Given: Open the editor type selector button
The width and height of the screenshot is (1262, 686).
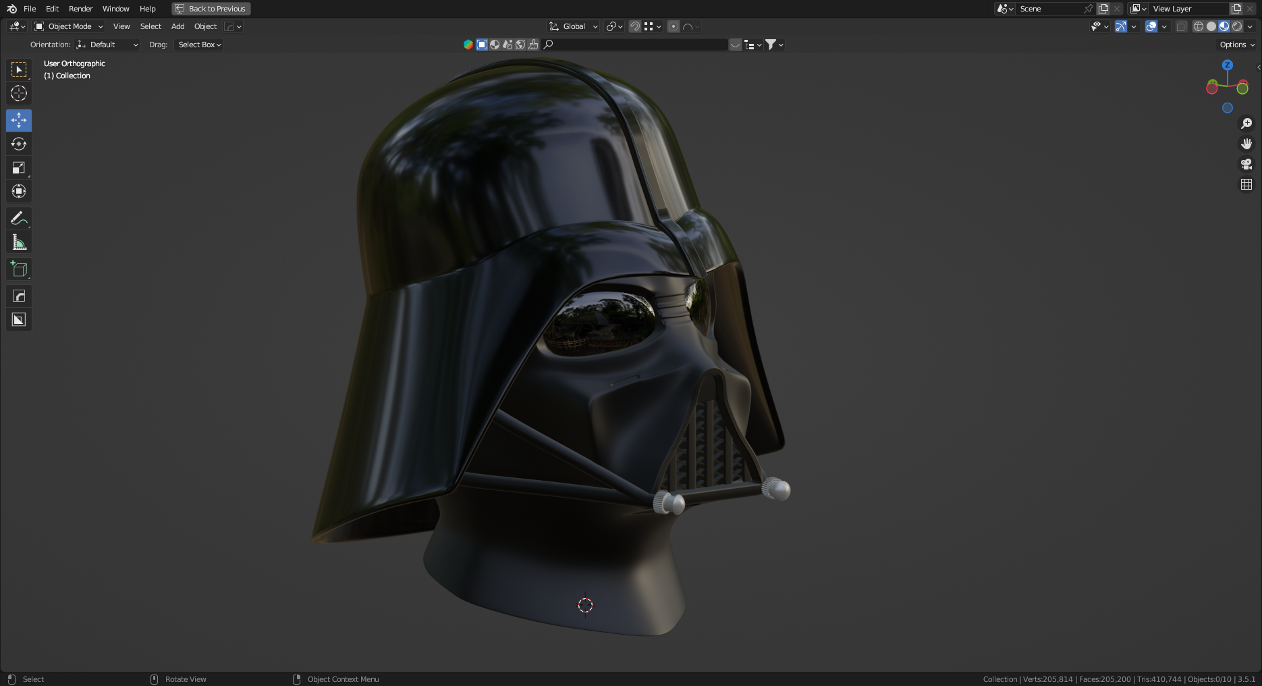Looking at the screenshot, I should 17,26.
